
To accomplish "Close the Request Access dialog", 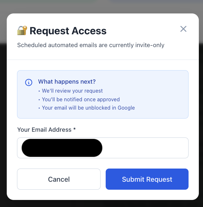I will tap(183, 29).
